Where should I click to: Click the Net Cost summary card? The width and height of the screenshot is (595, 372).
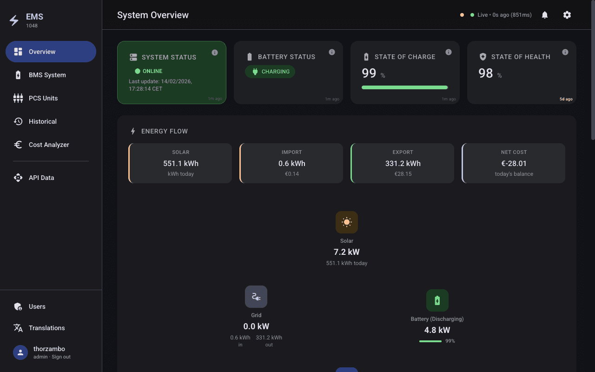514,163
